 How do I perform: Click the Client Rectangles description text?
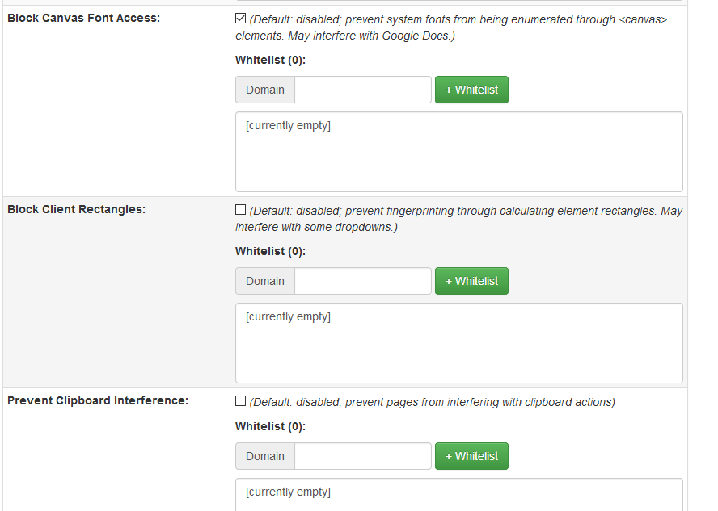click(465, 219)
